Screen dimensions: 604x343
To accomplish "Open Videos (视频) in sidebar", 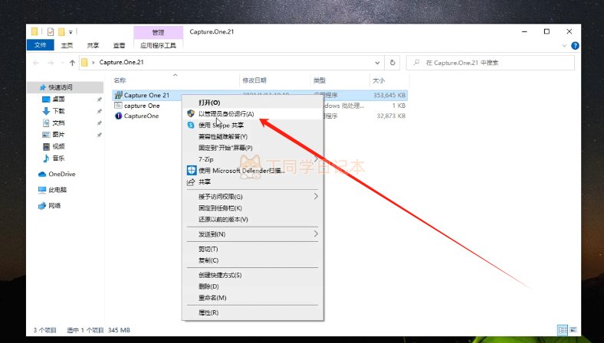I will click(x=58, y=146).
